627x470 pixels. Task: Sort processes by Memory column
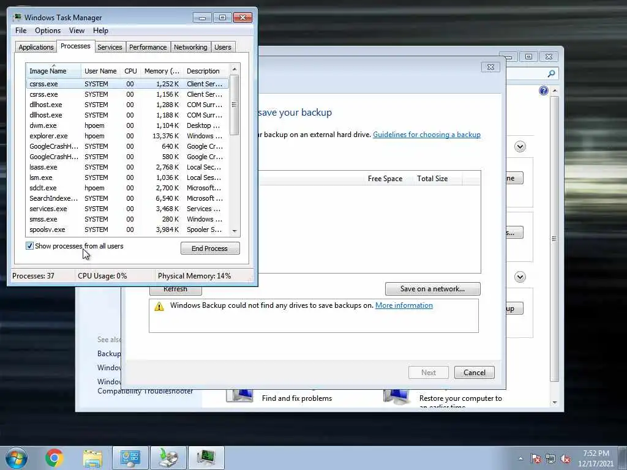(x=162, y=71)
